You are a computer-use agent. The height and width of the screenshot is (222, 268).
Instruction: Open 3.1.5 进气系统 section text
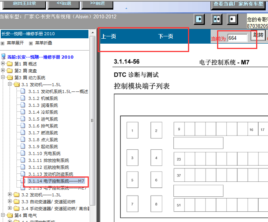tap(43, 119)
